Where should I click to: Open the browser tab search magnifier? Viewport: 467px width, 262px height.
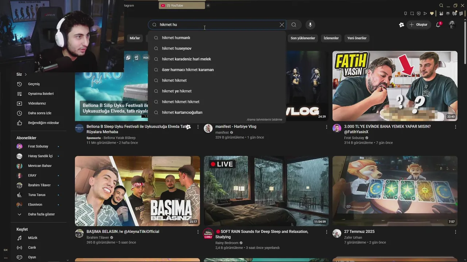(441, 5)
